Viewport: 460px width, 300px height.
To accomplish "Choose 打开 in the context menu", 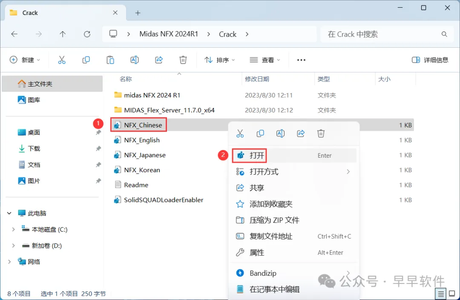I will (294, 155).
